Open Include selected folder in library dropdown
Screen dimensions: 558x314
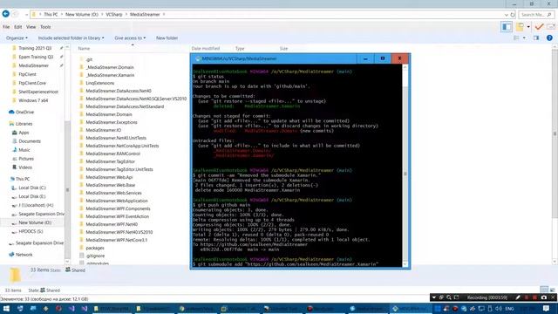click(x=71, y=38)
